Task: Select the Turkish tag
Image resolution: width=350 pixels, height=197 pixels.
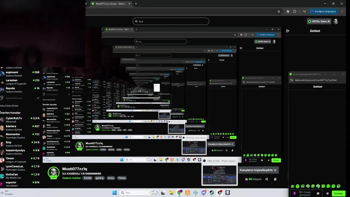Action: pyautogui.click(x=87, y=178)
